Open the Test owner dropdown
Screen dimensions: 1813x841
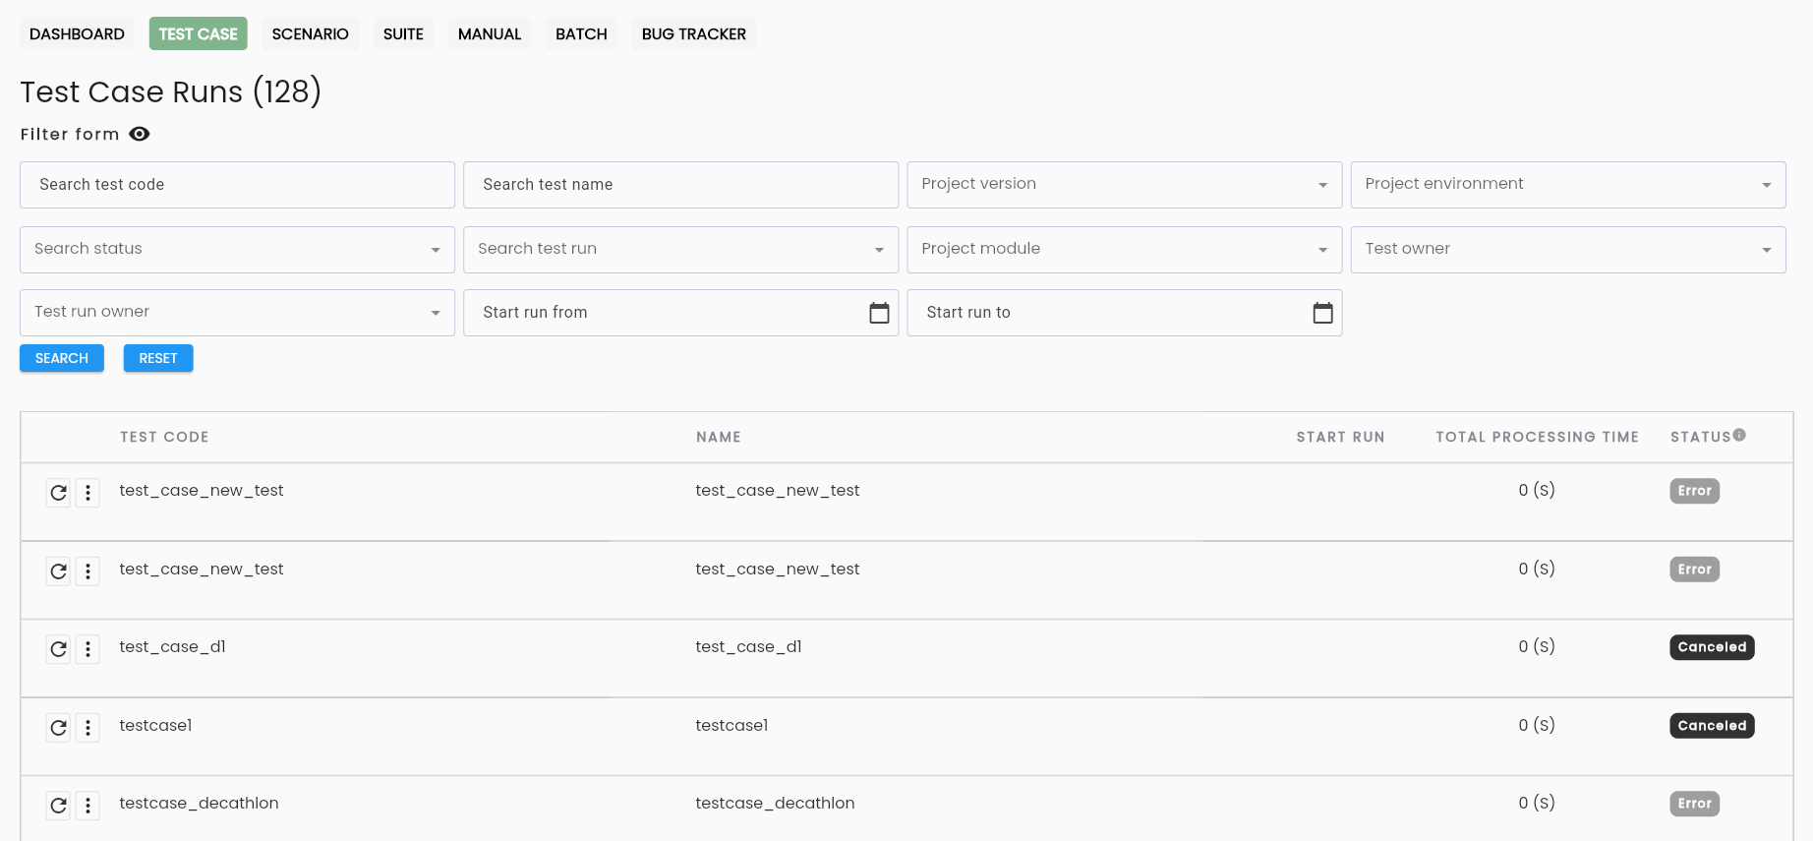1568,250
